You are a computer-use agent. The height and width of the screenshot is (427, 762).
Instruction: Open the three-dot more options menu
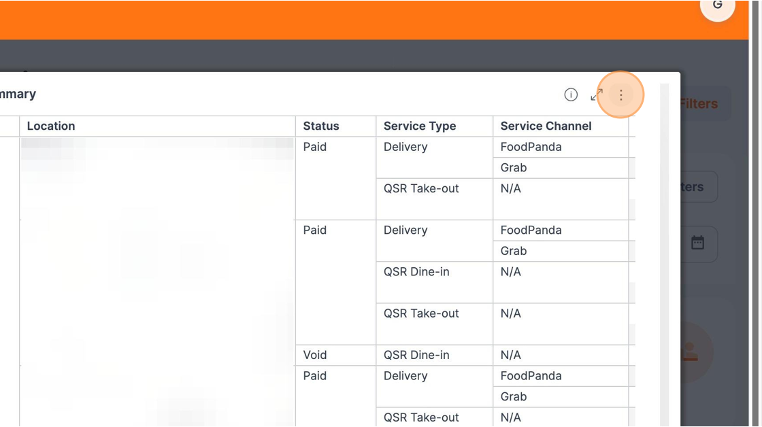point(620,95)
